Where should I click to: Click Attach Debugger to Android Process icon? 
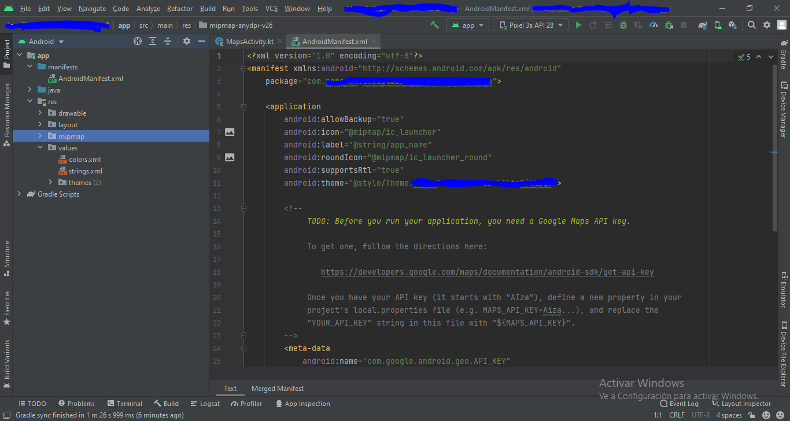point(669,25)
